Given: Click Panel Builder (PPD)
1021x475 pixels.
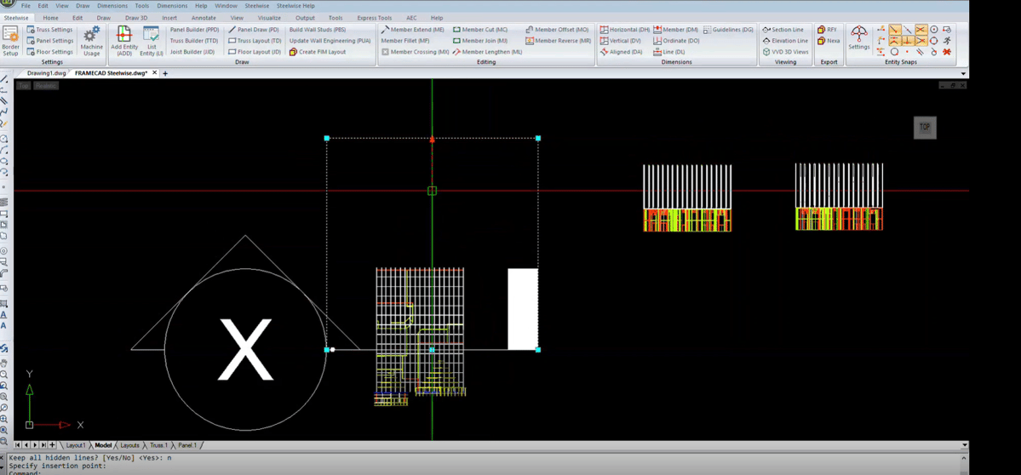Looking at the screenshot, I should click(x=195, y=29).
